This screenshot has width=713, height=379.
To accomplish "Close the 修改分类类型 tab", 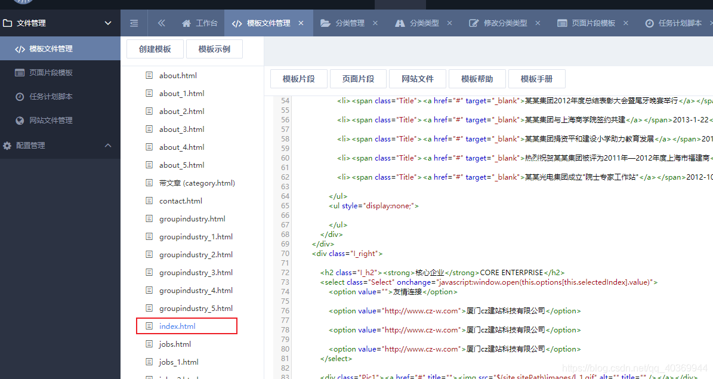I will point(538,23).
